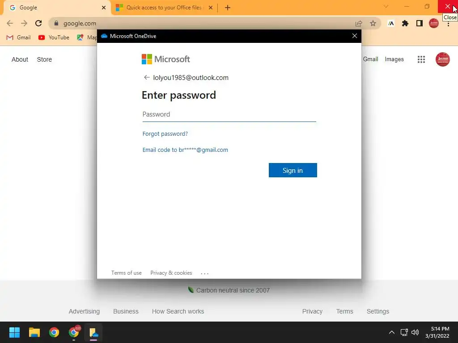
Task: Open the Gmail bookmark
Action: [18, 38]
